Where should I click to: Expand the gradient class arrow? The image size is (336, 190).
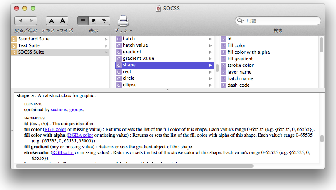(211, 52)
